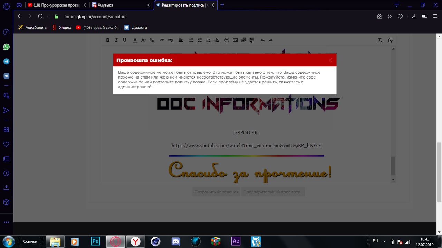Image resolution: width=442 pixels, height=248 pixels.
Task: Open the Диалоги bookmark
Action: pos(136,28)
